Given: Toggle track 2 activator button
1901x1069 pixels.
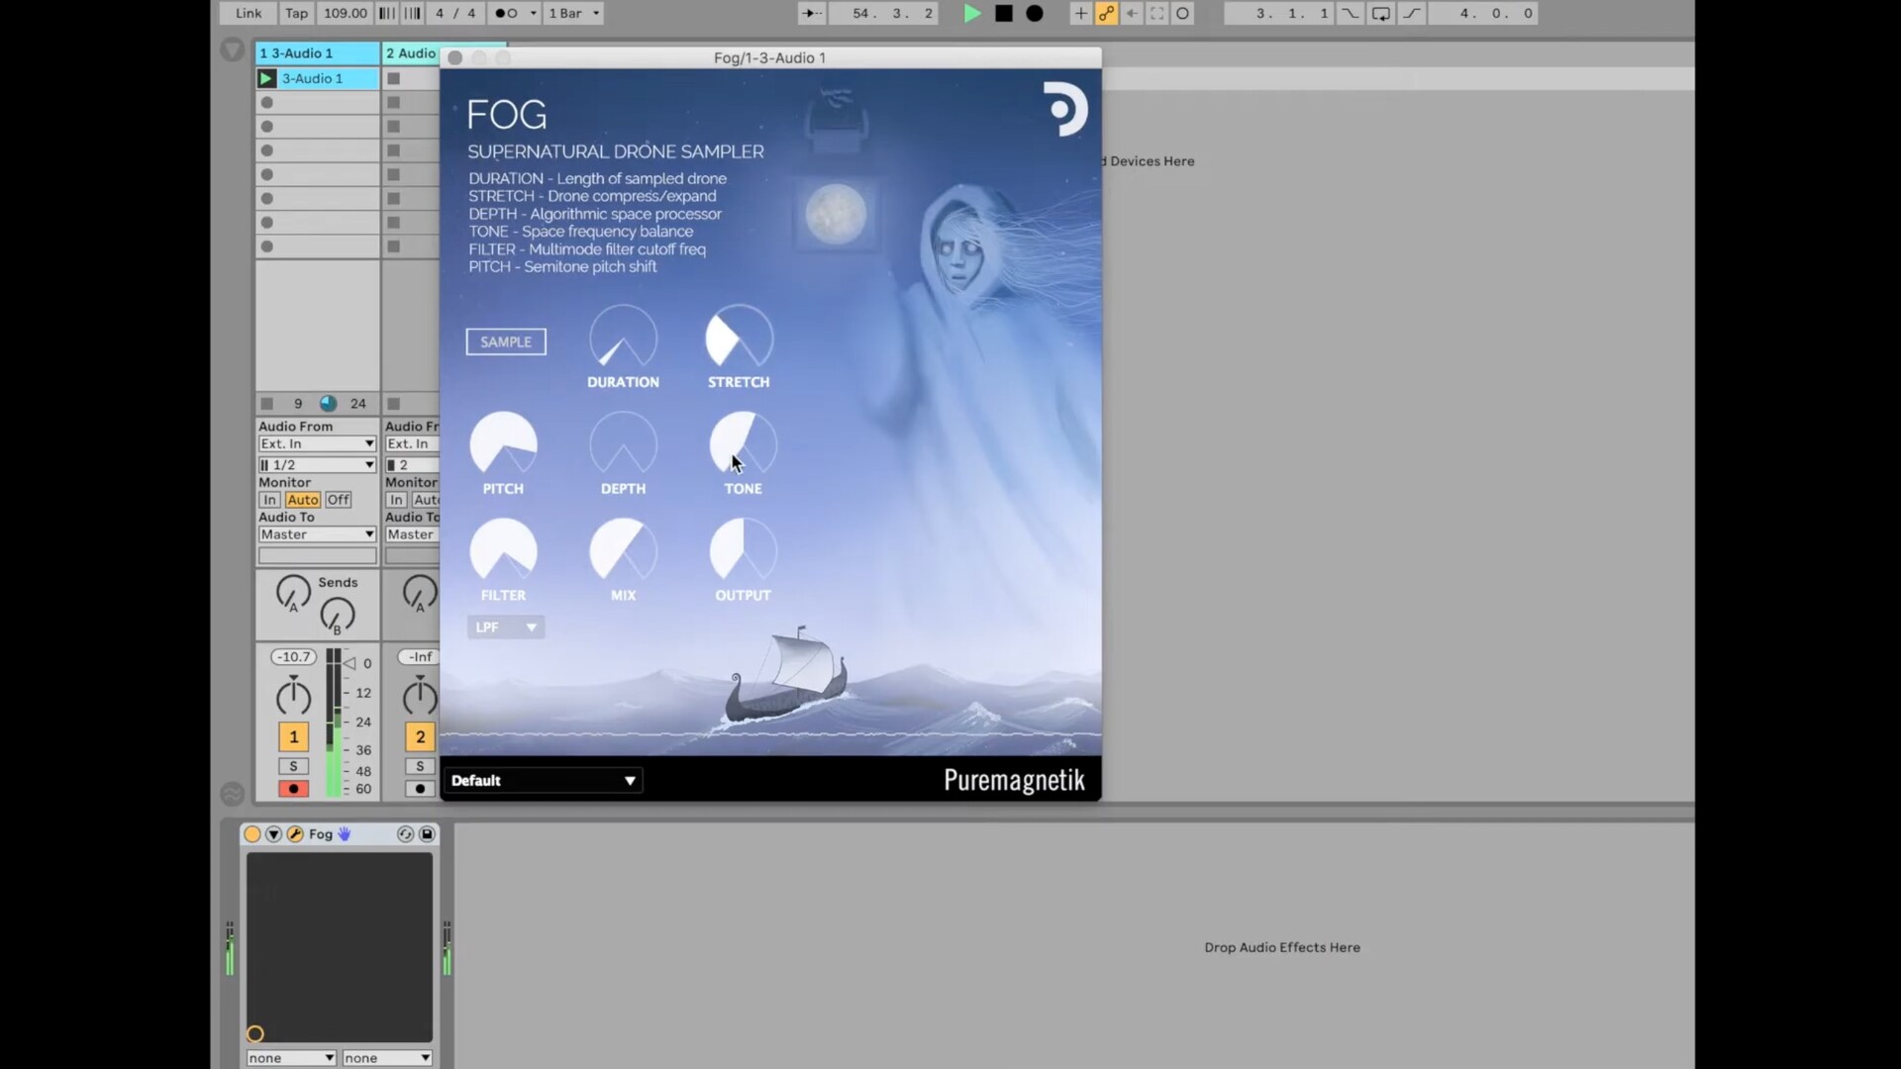Looking at the screenshot, I should (420, 736).
